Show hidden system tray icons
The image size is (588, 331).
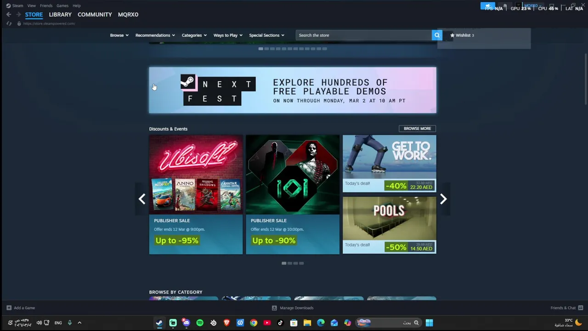pos(79,323)
